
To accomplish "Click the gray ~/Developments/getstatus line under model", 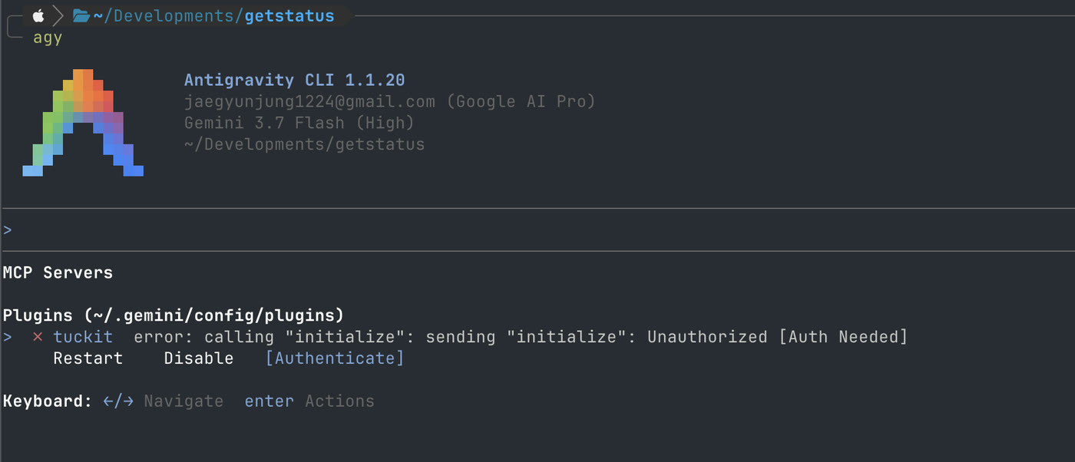I will click(x=304, y=144).
